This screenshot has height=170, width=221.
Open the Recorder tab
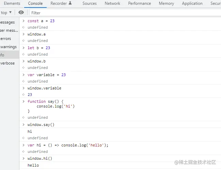click(59, 3)
